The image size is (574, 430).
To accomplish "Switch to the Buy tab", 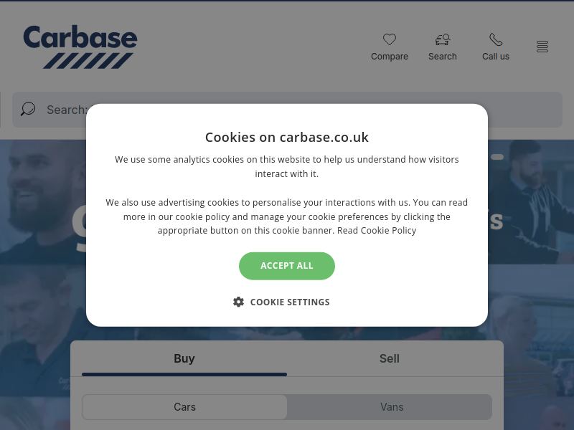I will [x=184, y=359].
